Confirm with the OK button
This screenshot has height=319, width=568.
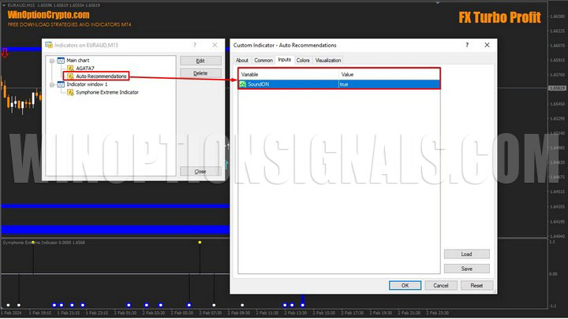[405, 285]
